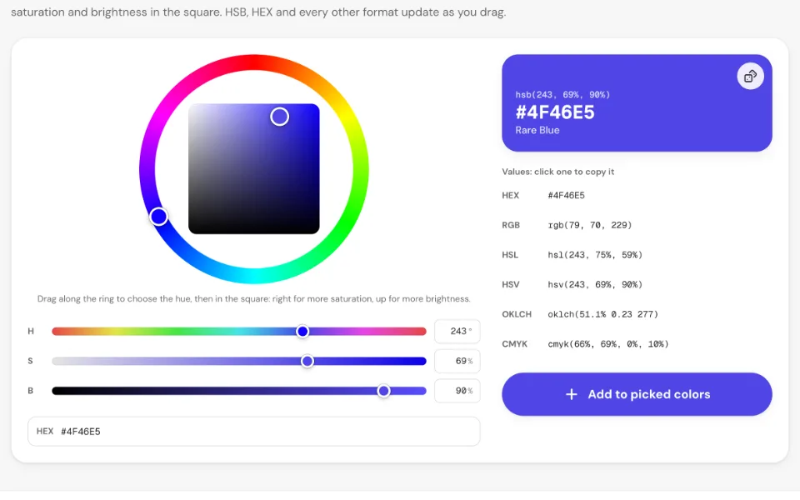The width and height of the screenshot is (800, 500).
Task: Copy the oklch(51.1% 0.23 277) value
Action: tap(603, 314)
